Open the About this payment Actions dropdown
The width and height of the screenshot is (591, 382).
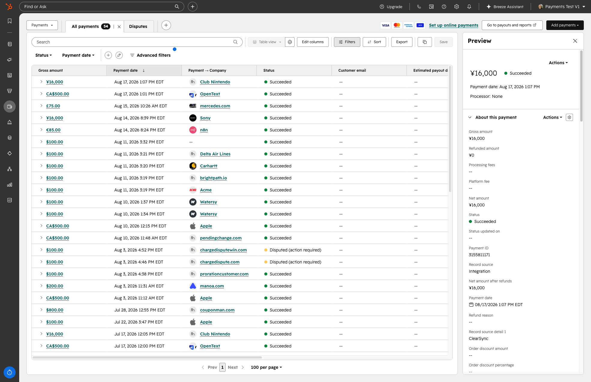tap(553, 117)
